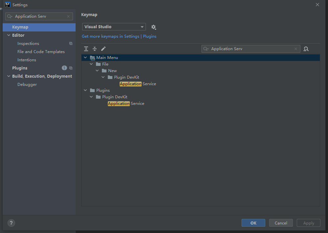Open the keymap gear options menu

click(153, 27)
